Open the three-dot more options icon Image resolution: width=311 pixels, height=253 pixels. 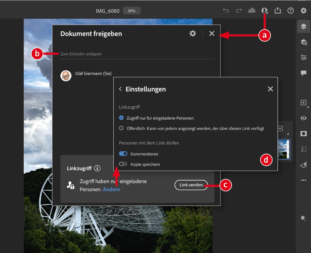tap(304, 180)
